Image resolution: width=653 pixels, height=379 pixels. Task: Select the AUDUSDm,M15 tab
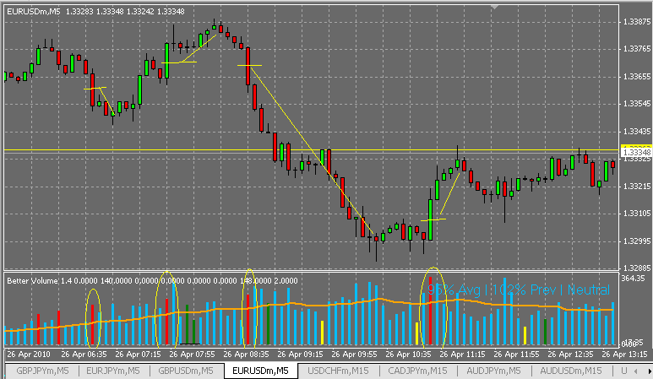[x=571, y=371]
